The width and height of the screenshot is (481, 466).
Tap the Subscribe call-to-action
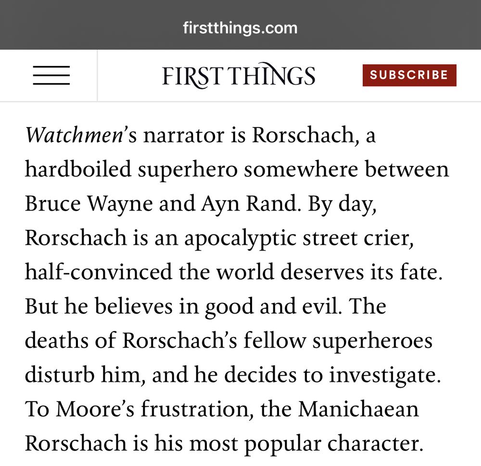409,75
